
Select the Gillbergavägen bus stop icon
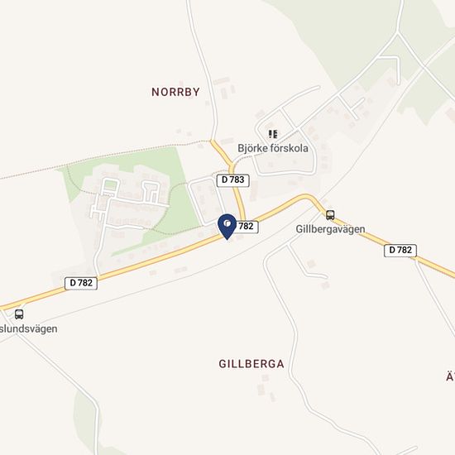click(330, 215)
